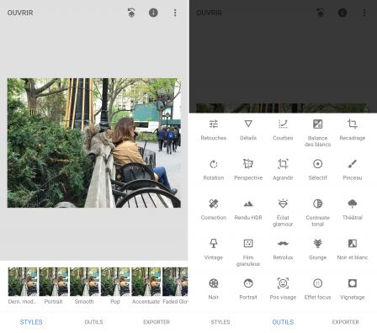Open the Courbes curves tool

283,129
